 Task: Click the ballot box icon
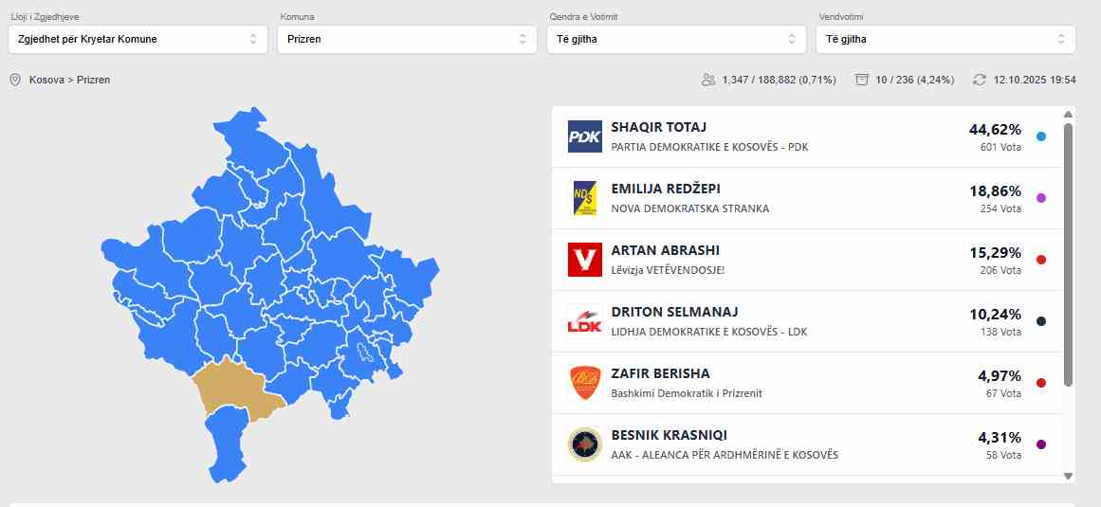pyautogui.click(x=862, y=80)
